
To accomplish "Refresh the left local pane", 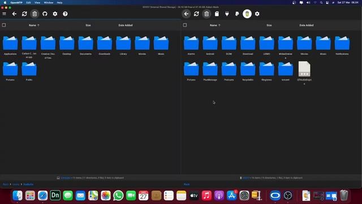I will pyautogui.click(x=24, y=14).
